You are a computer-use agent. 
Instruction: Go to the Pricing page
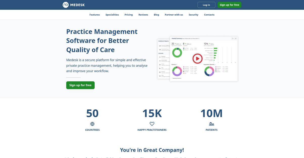(128, 15)
